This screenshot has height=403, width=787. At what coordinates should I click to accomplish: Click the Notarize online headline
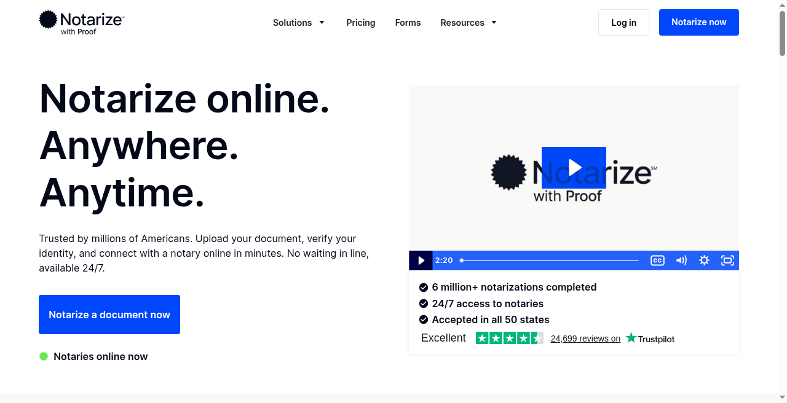184,98
